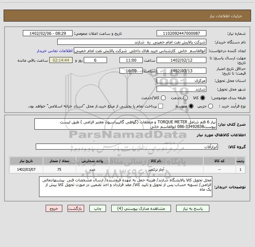Click the deadline time field 11:00
255x247 pixels.
(x=131, y=60)
